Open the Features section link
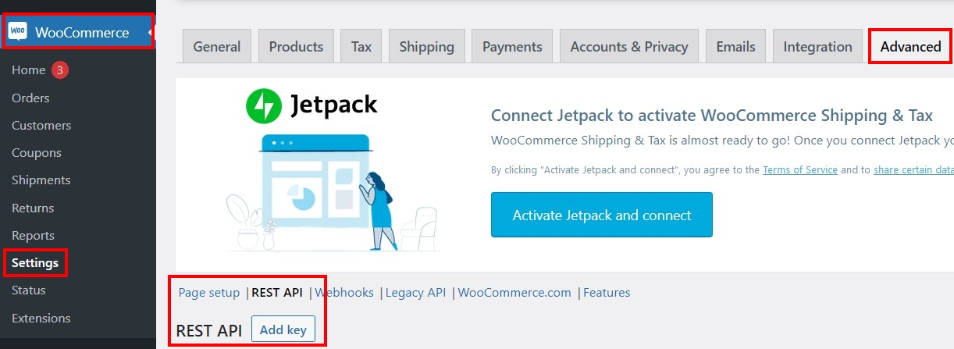The height and width of the screenshot is (349, 954). [607, 293]
